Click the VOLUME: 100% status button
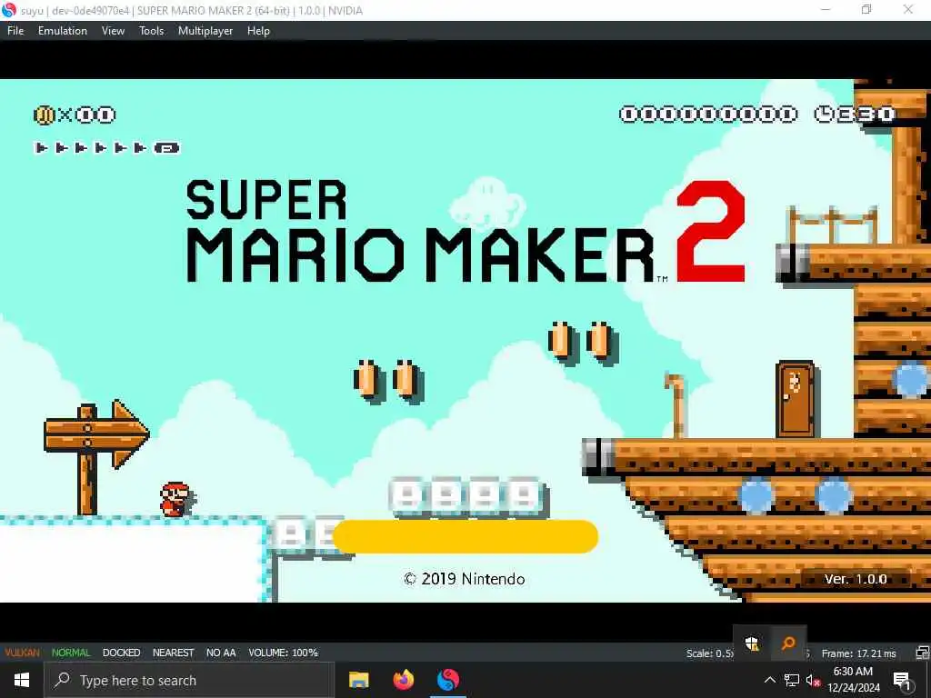This screenshot has height=698, width=931. (284, 653)
